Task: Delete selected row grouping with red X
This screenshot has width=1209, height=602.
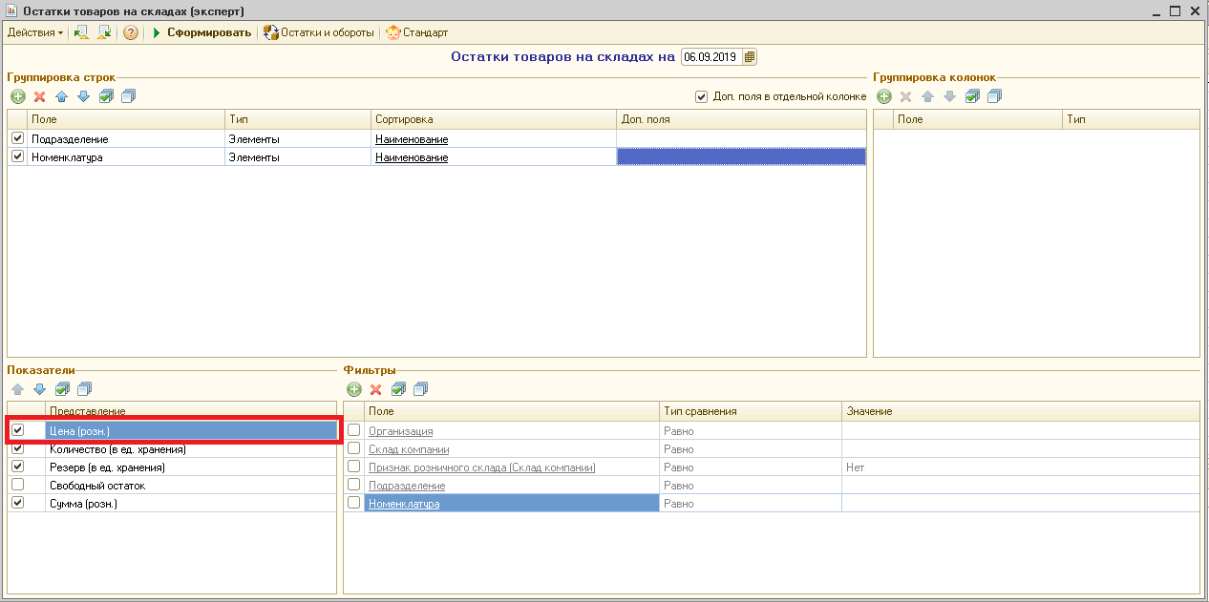Action: pyautogui.click(x=39, y=96)
